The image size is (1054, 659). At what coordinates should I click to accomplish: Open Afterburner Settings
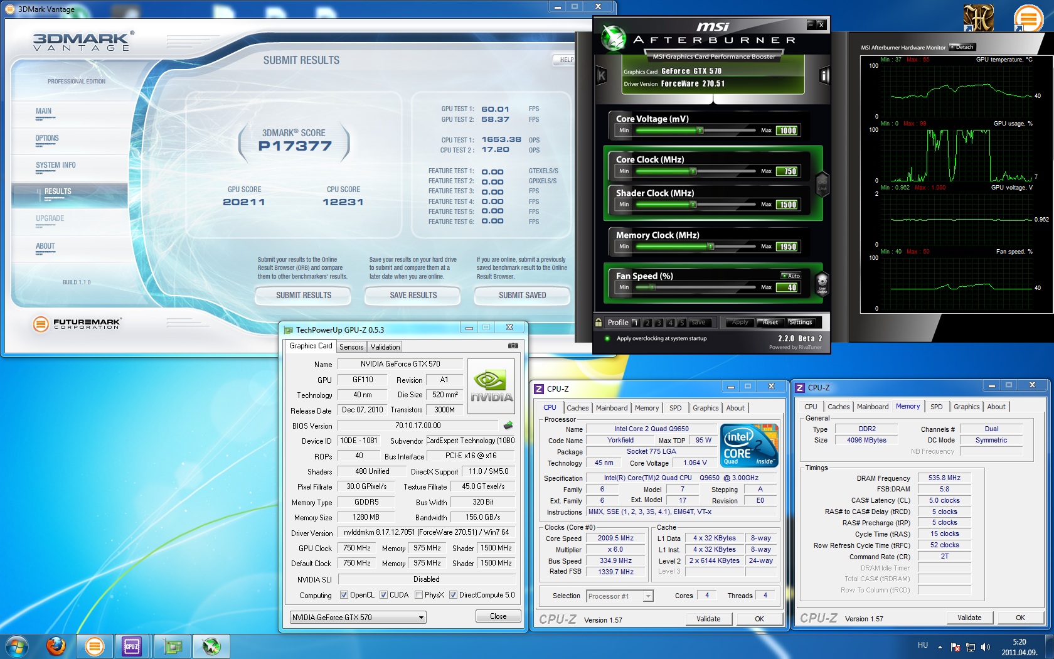point(801,322)
